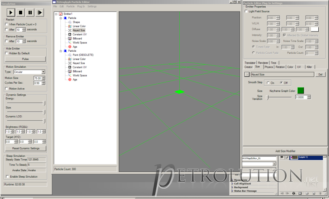The image size is (329, 199).
Task: Select the Point (OBSOLETE) icon
Action: pyautogui.click(x=70, y=55)
